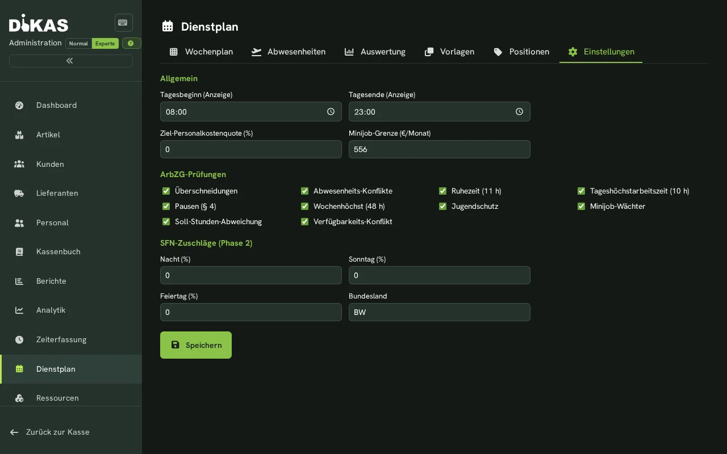Toggle Verfügbarkeits-Konflikt checkbox
The width and height of the screenshot is (727, 454).
point(305,221)
